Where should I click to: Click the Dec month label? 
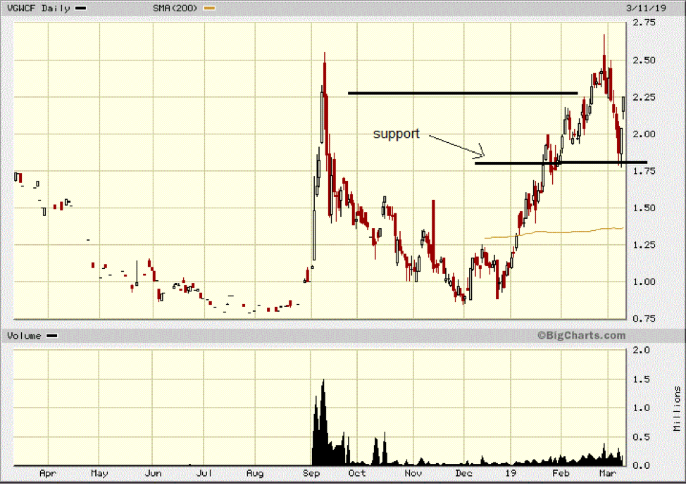click(463, 474)
